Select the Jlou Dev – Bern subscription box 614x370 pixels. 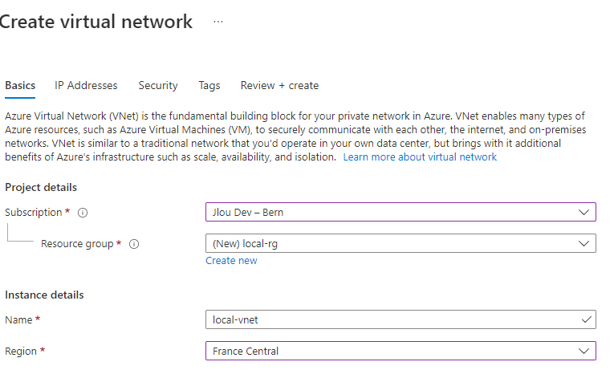(x=401, y=212)
